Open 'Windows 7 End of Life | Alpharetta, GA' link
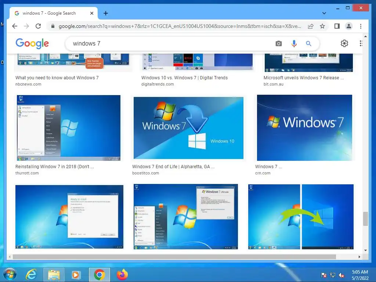 click(173, 166)
